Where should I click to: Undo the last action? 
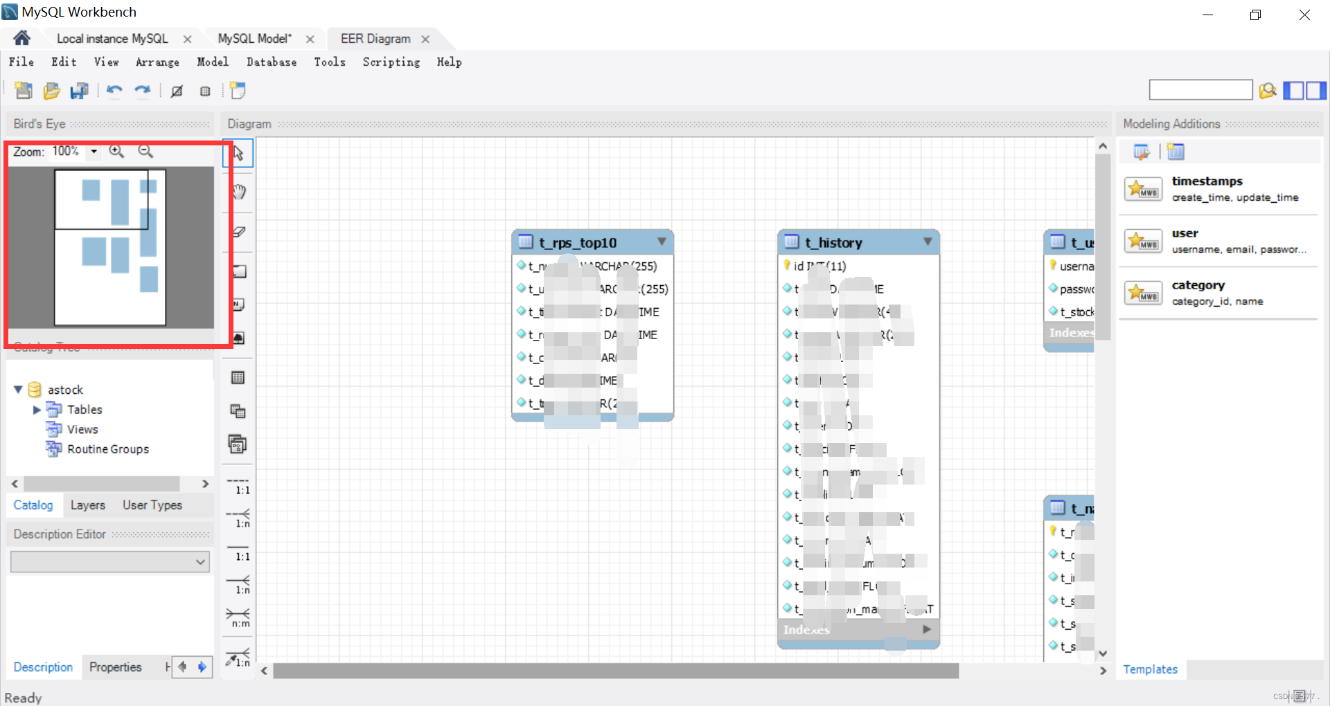click(114, 91)
